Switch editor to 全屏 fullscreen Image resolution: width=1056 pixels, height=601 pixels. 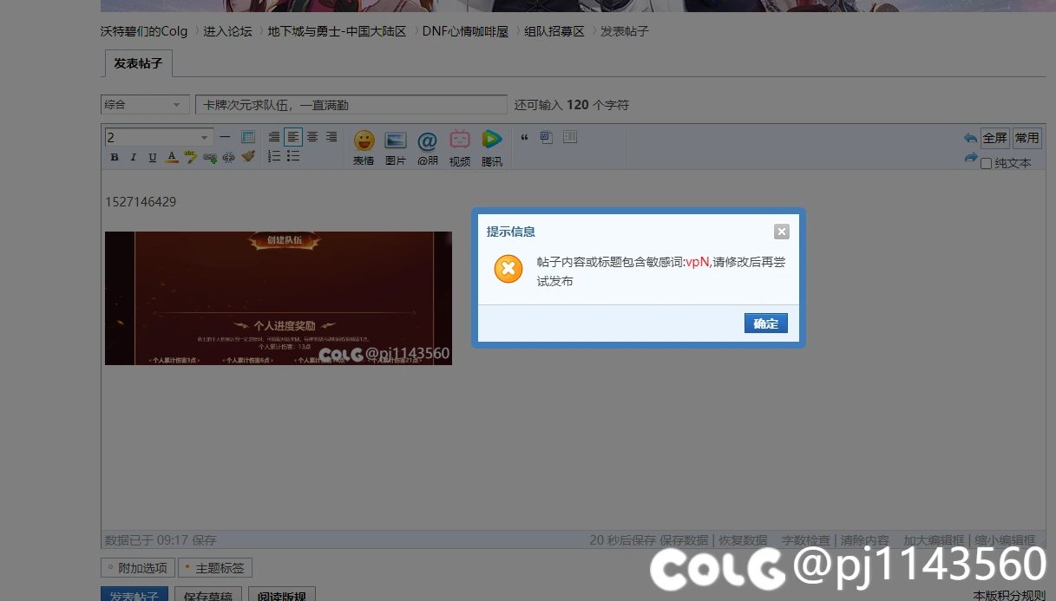click(x=994, y=138)
